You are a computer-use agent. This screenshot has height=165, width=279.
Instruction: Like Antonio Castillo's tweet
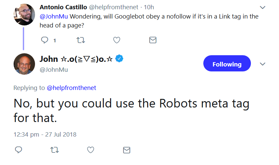[116, 40]
